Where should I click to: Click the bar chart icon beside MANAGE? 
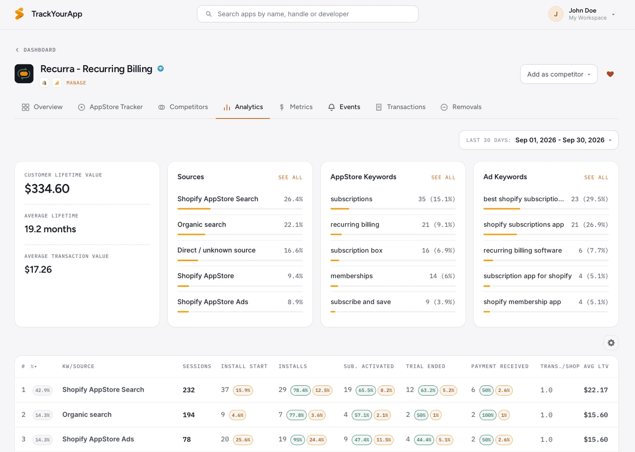(57, 83)
